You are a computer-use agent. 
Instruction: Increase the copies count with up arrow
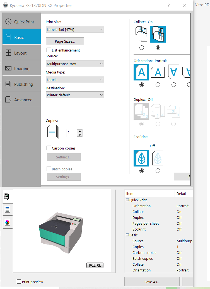point(79,131)
